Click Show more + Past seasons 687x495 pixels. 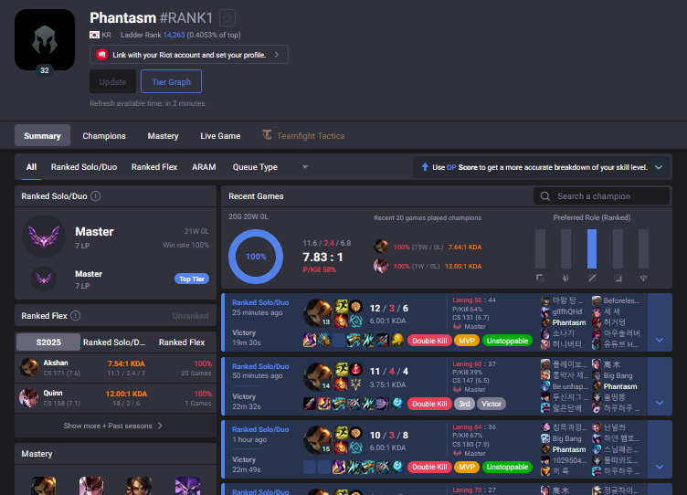[x=113, y=426]
